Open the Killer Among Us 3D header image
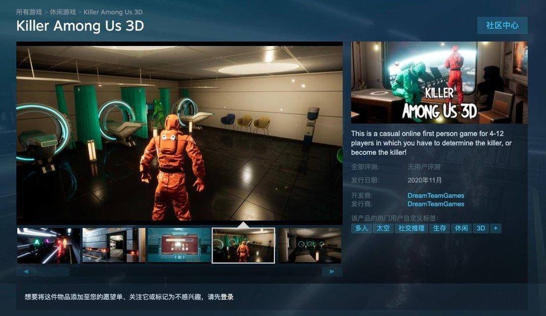Viewport: 546px width, 316px height. click(439, 82)
